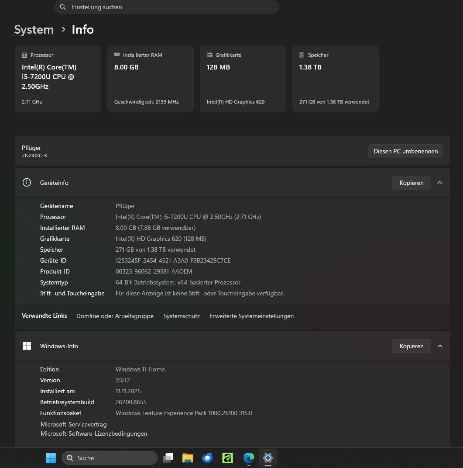Click '64-Bit-Betriebssystem' Systemtyp value
The image size is (463, 468).
(x=178, y=282)
